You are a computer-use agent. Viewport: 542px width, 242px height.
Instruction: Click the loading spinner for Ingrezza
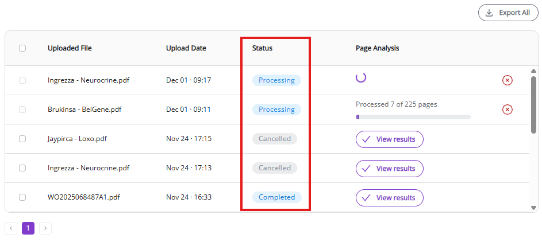pyautogui.click(x=361, y=78)
